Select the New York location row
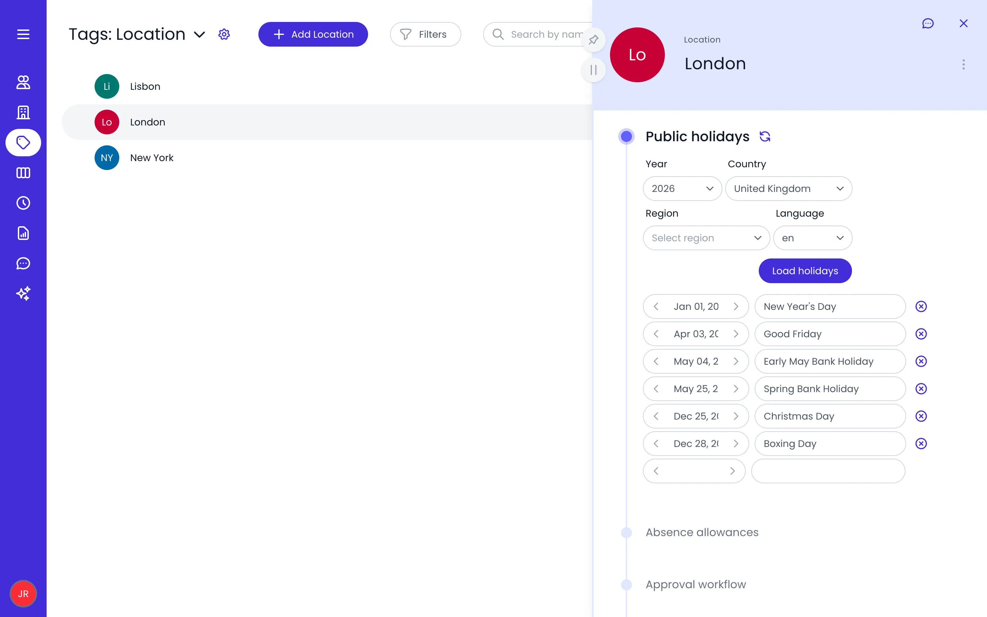The width and height of the screenshot is (987, 617). click(326, 158)
